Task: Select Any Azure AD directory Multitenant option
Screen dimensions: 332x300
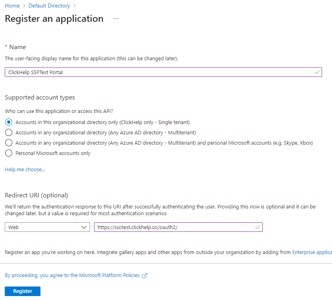Action: pos(9,132)
